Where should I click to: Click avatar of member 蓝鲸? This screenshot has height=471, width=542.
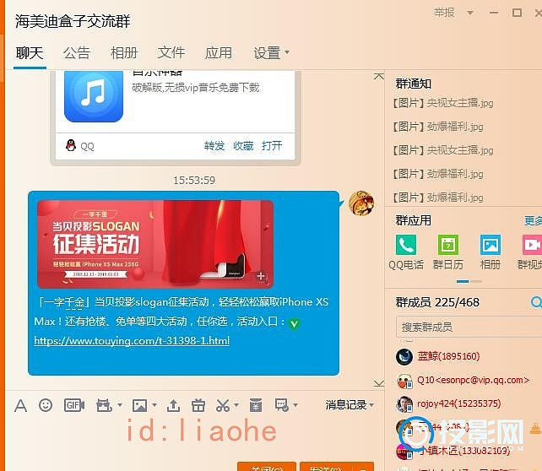(404, 356)
